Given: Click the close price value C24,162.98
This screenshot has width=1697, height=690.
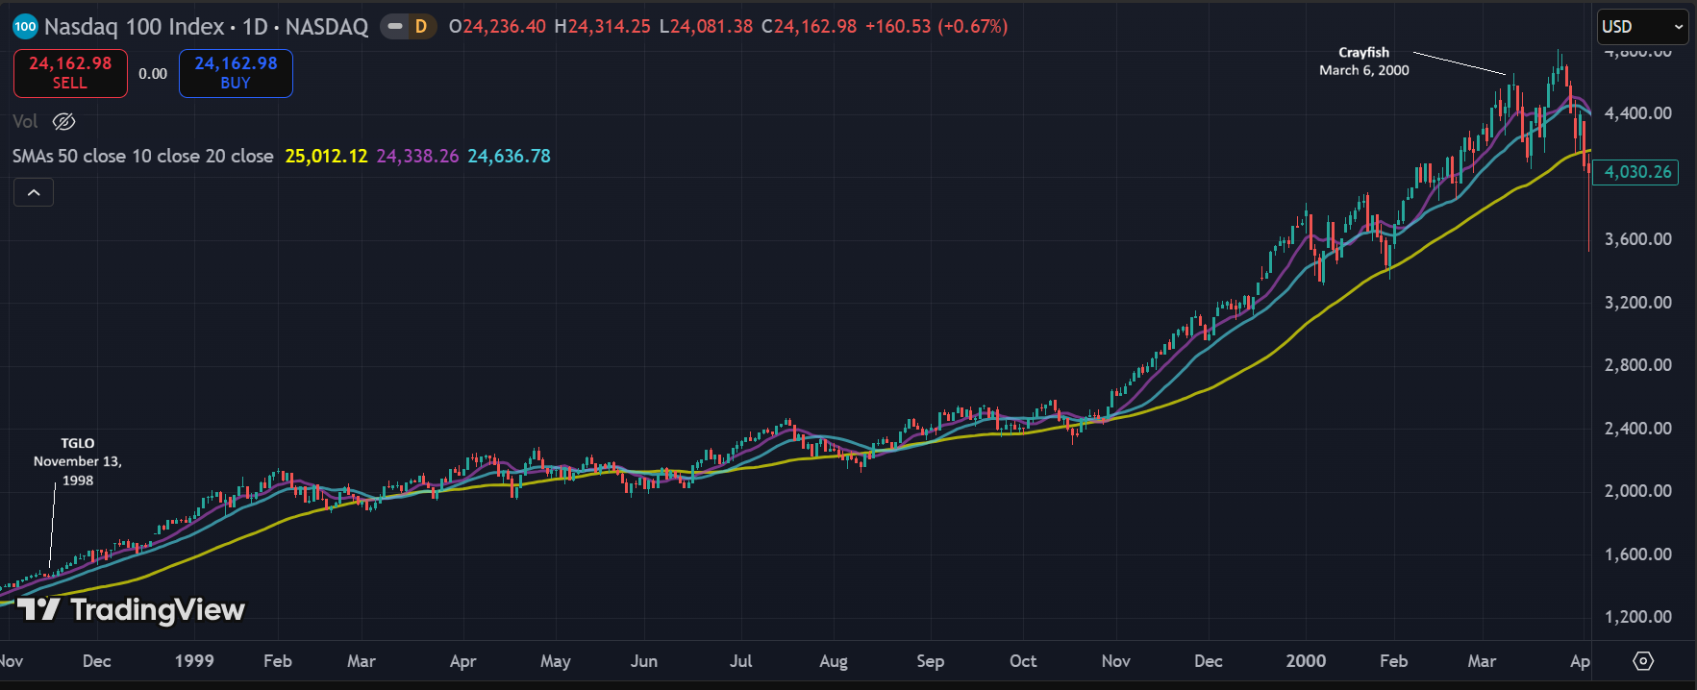Looking at the screenshot, I should 809,27.
